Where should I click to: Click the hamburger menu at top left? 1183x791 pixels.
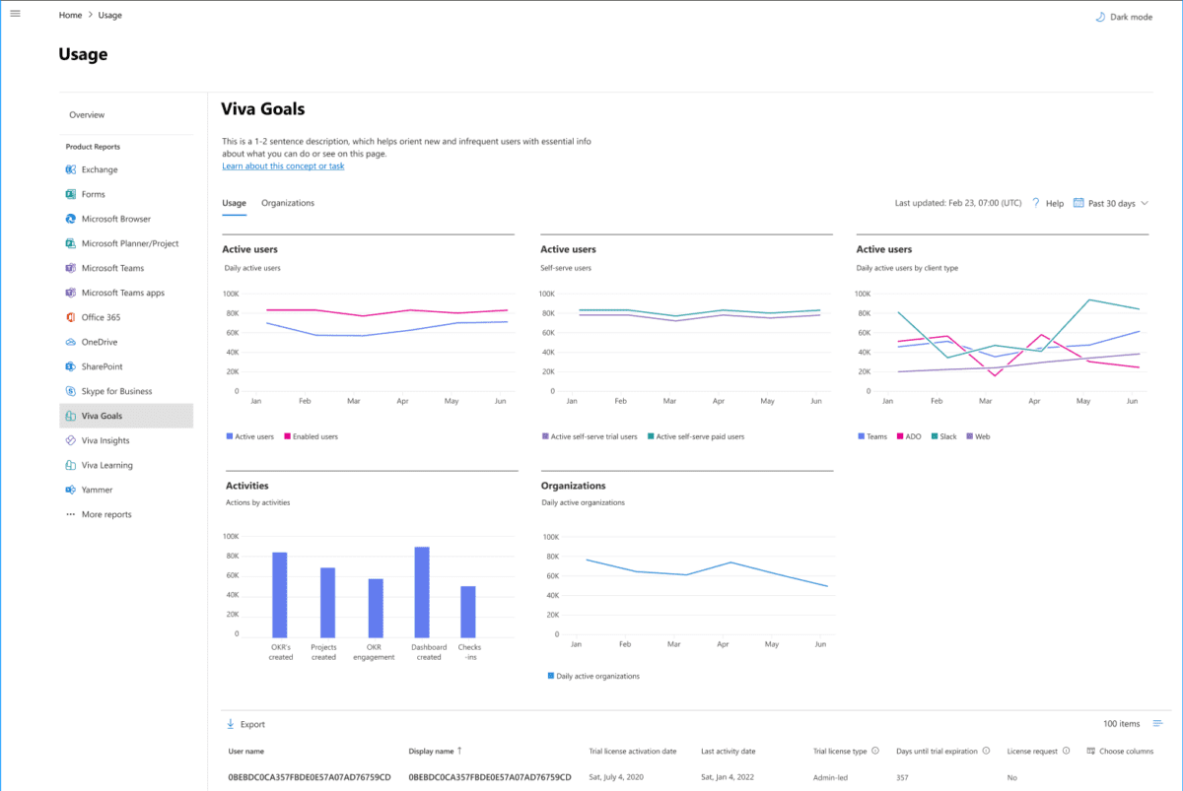pos(15,13)
